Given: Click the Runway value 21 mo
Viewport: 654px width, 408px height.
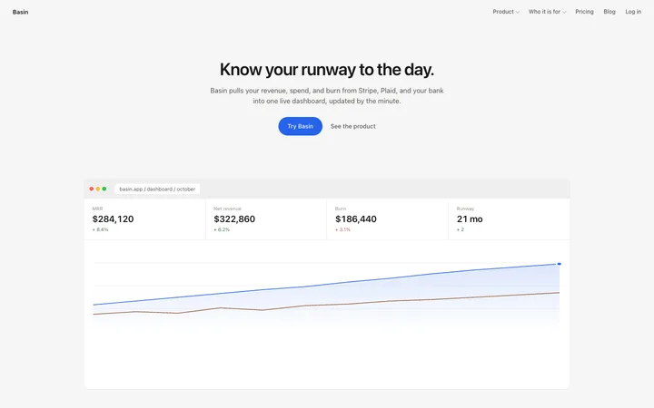Looking at the screenshot, I should click(x=470, y=219).
